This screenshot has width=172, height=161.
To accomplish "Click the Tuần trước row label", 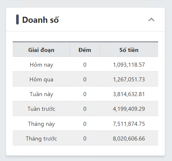I will tap(41, 109).
